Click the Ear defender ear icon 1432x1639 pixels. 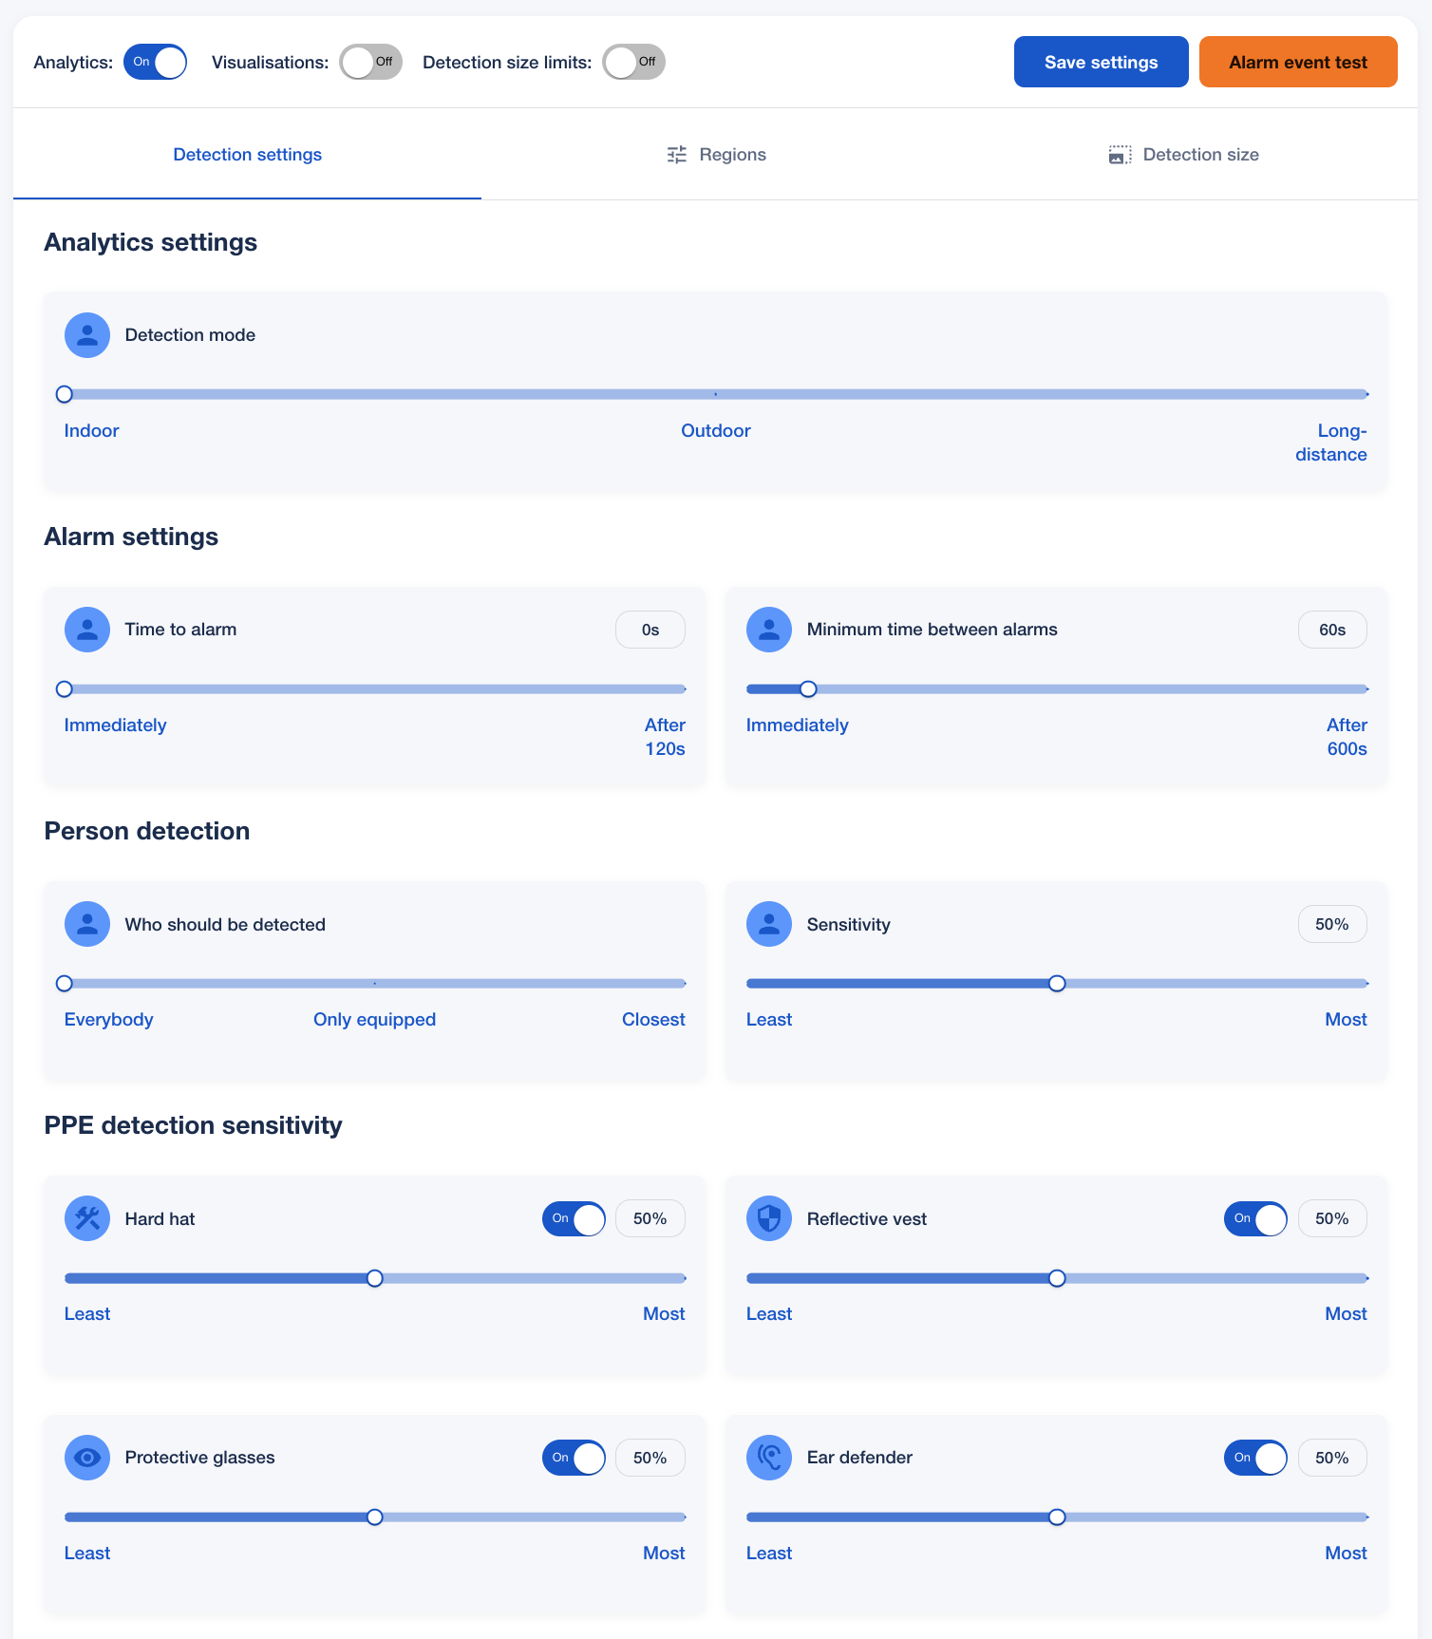click(769, 1458)
